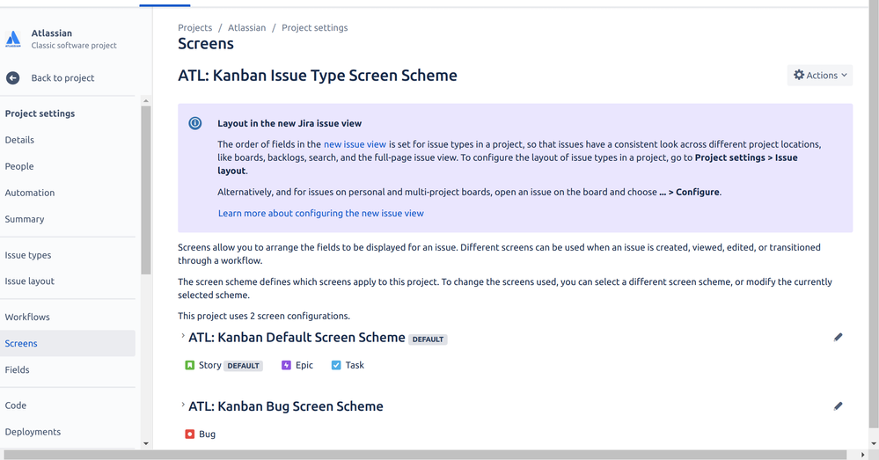The image size is (879, 460).
Task: Click the DEFAULT badge beside Story
Action: coord(244,365)
